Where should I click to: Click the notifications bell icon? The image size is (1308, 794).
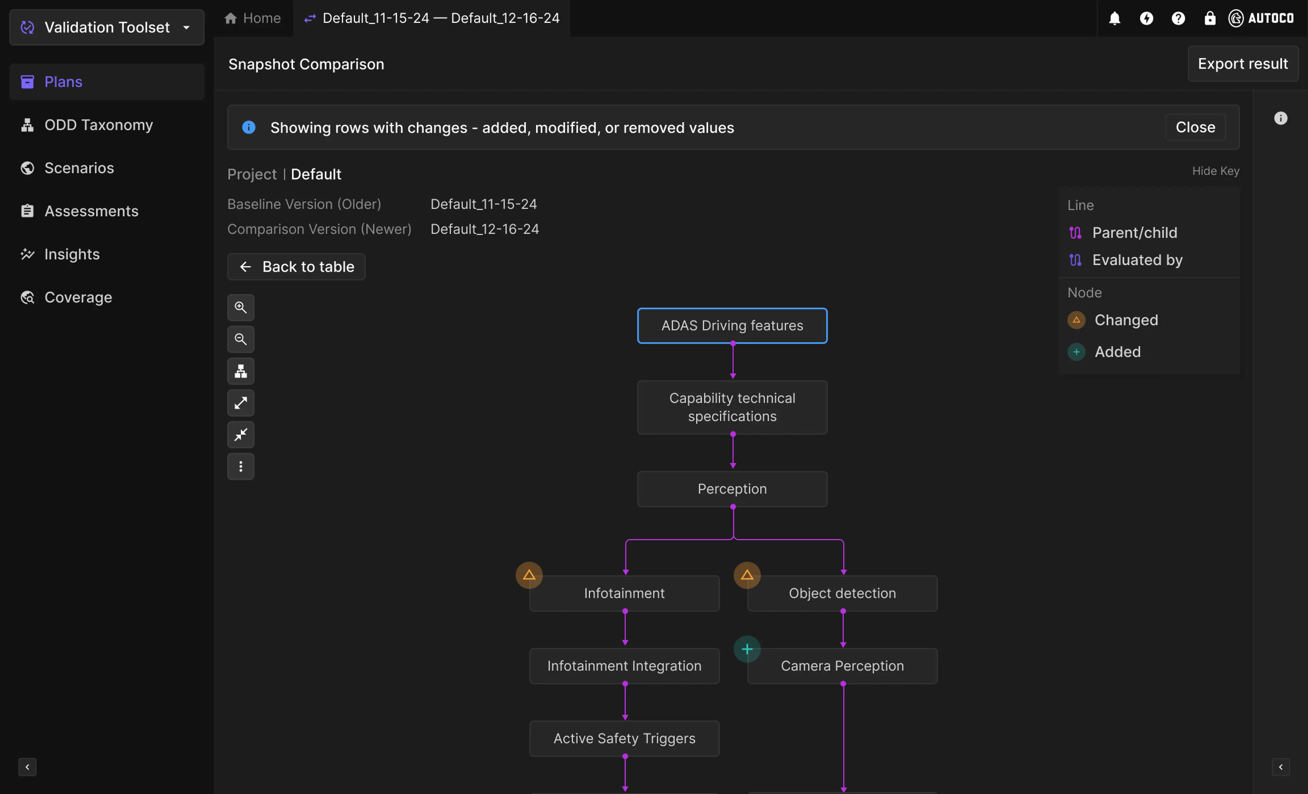tap(1114, 19)
